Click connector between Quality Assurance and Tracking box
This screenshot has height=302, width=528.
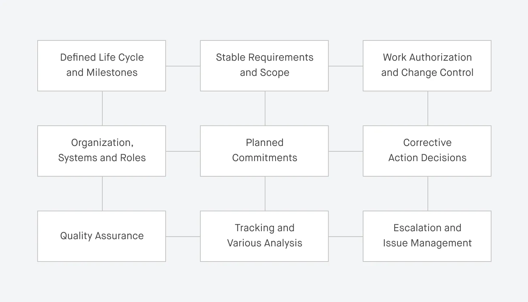point(183,237)
